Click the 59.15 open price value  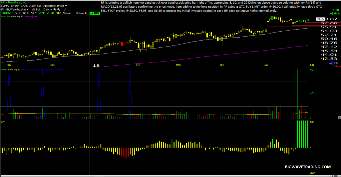[x=18, y=13]
